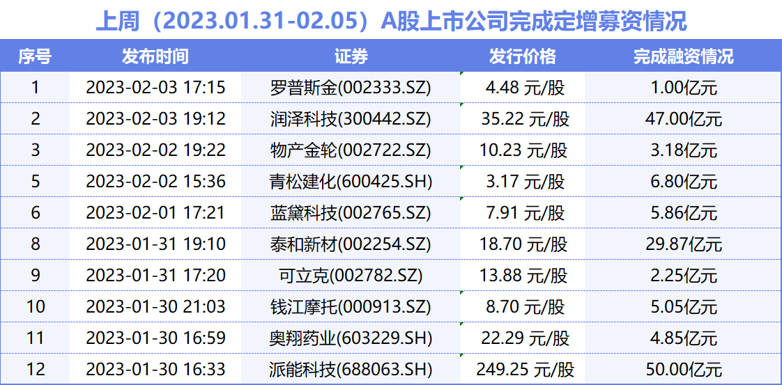Click financing amount 29.87亿元

tap(684, 244)
